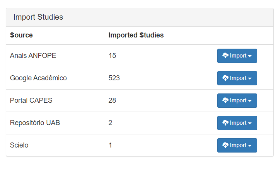
Task: Expand the Portal CAPES Import dropdown caret
Action: 250,101
